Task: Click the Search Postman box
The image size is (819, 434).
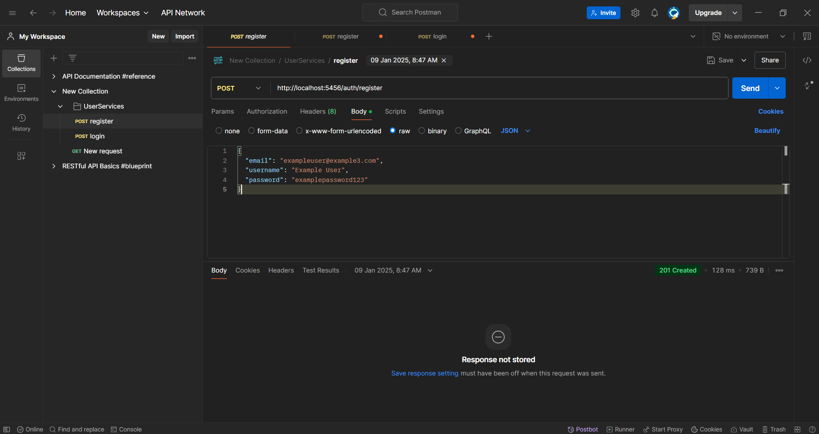Action: click(410, 12)
